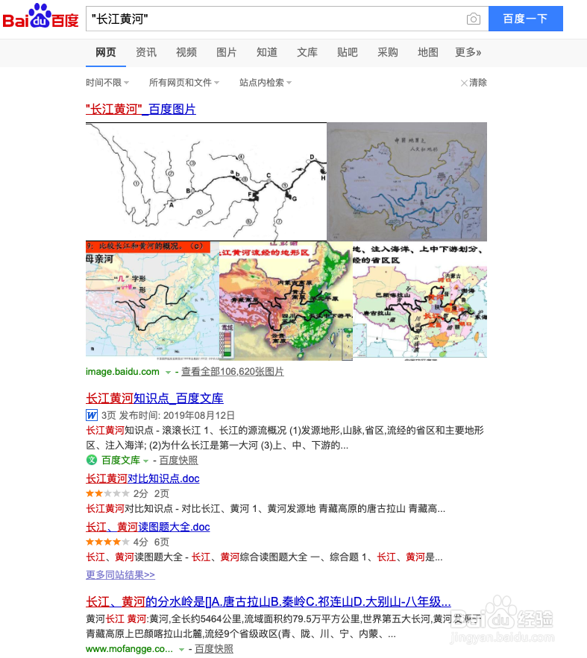Image resolution: width=587 pixels, height=658 pixels.
Task: Open 长江黄河对比知识点.doc link
Action: 142,478
